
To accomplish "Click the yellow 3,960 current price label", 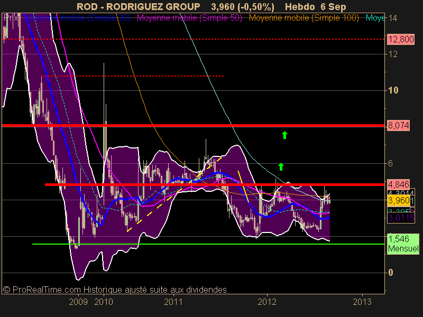I will click(x=399, y=200).
